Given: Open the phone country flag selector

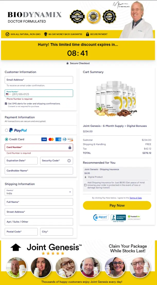Looking at the screenshot, I should [8, 94].
